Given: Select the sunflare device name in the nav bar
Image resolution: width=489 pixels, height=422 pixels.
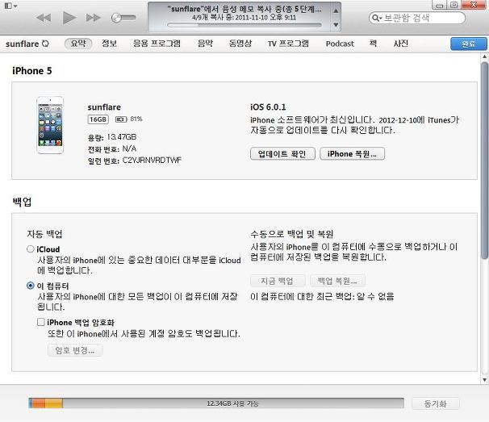Looking at the screenshot, I should tap(23, 44).
